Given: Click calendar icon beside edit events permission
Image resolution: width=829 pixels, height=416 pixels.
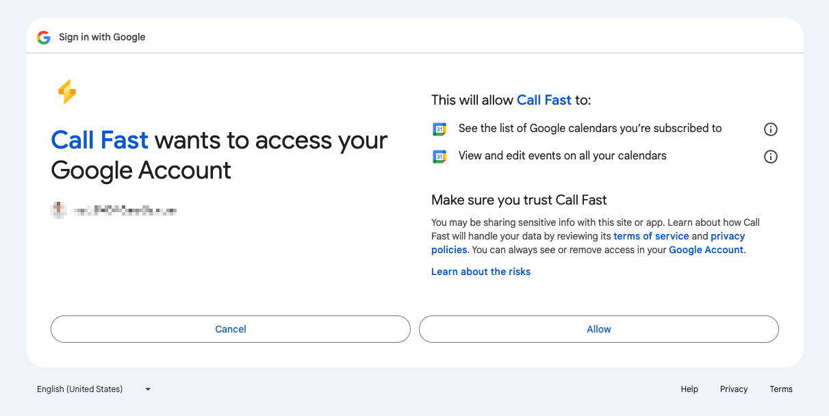Looking at the screenshot, I should tap(439, 156).
